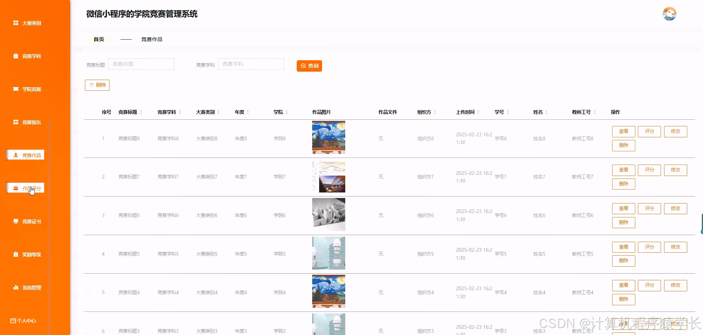Click the 奖励等级 sidebar icon
The image size is (703, 335).
(16, 254)
